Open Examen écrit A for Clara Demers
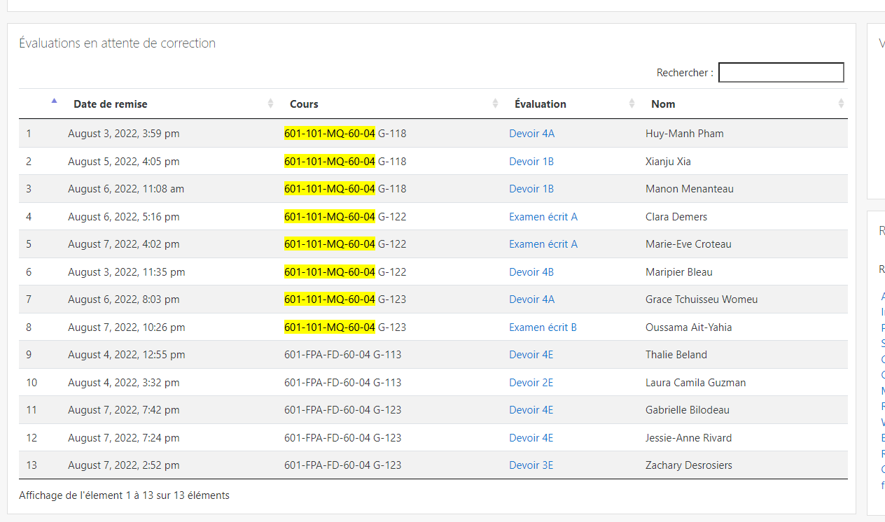885x522 pixels. (543, 216)
